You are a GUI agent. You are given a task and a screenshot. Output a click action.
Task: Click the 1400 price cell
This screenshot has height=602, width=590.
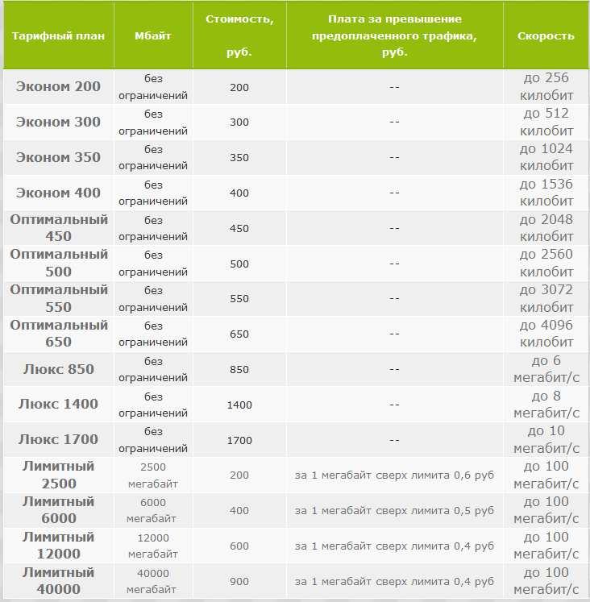[239, 405]
